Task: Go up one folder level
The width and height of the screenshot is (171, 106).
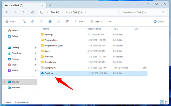Action: click(24, 12)
